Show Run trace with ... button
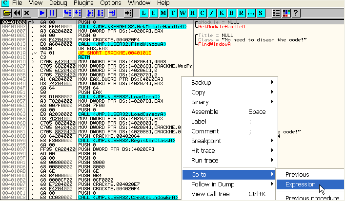 (251, 13)
